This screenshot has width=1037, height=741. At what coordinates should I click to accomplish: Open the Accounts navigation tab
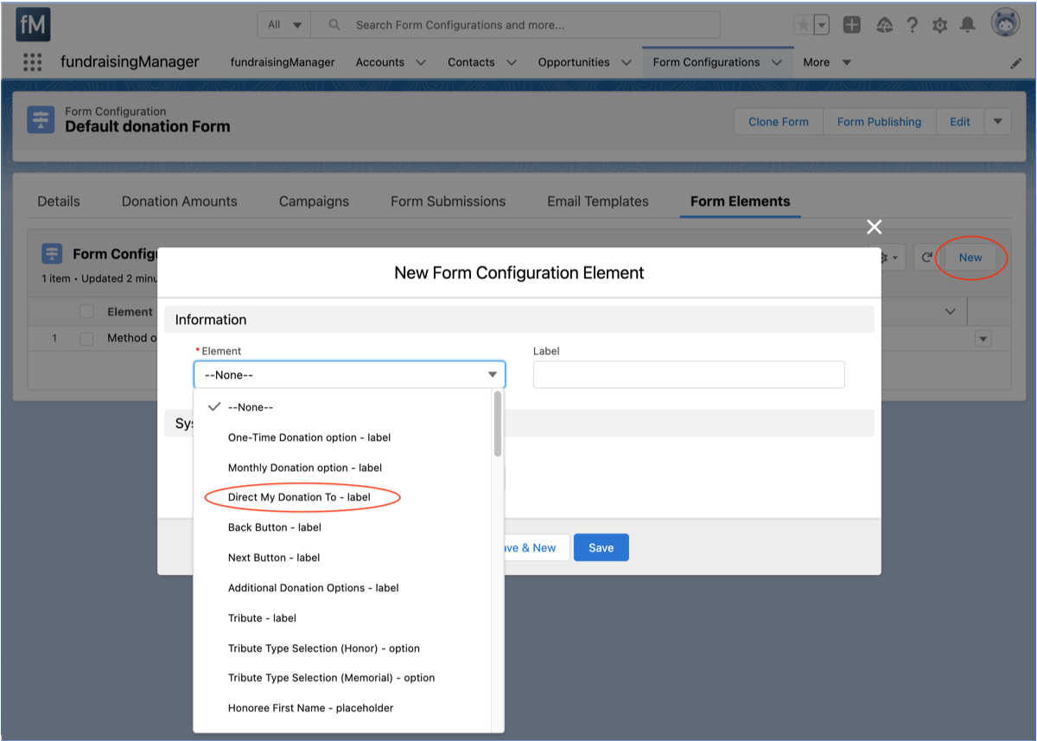click(380, 62)
